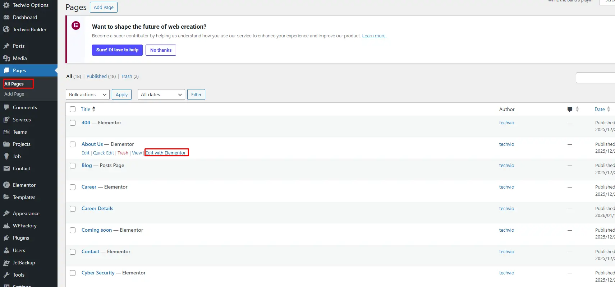Click the Edit link under About Us
Viewport: 615px width, 287px height.
pos(86,153)
